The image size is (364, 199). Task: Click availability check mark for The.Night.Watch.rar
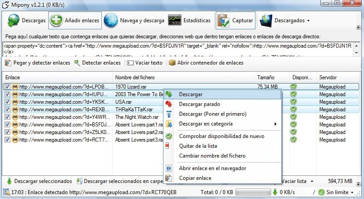tap(294, 117)
